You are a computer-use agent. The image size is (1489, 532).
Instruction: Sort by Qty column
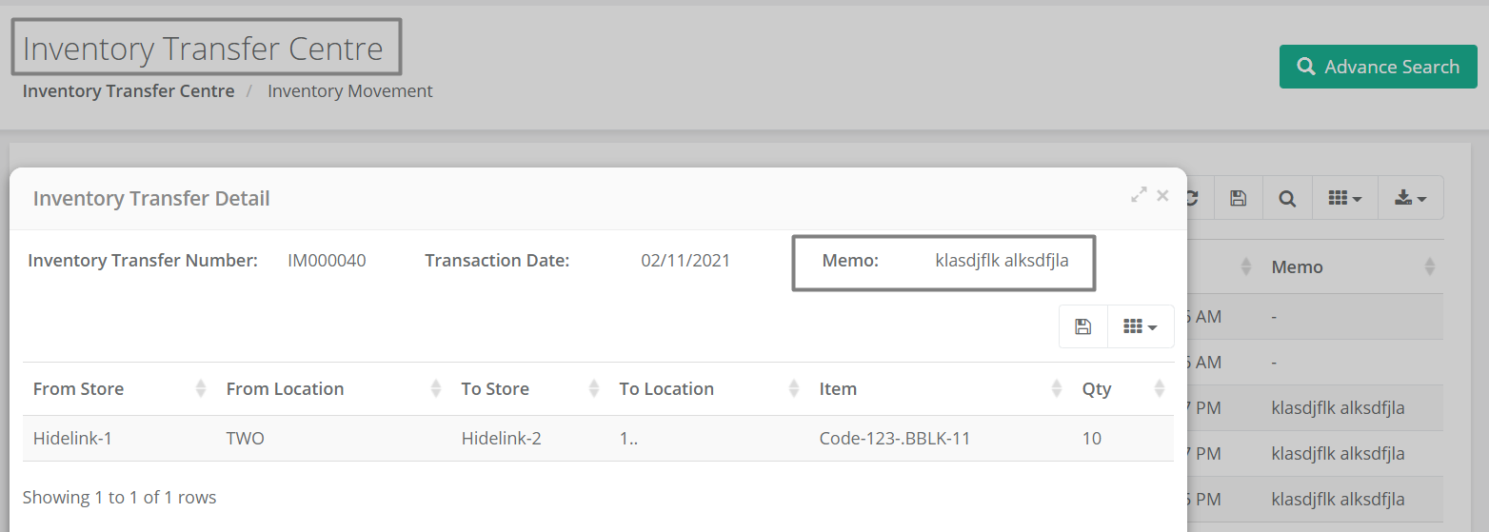1122,388
